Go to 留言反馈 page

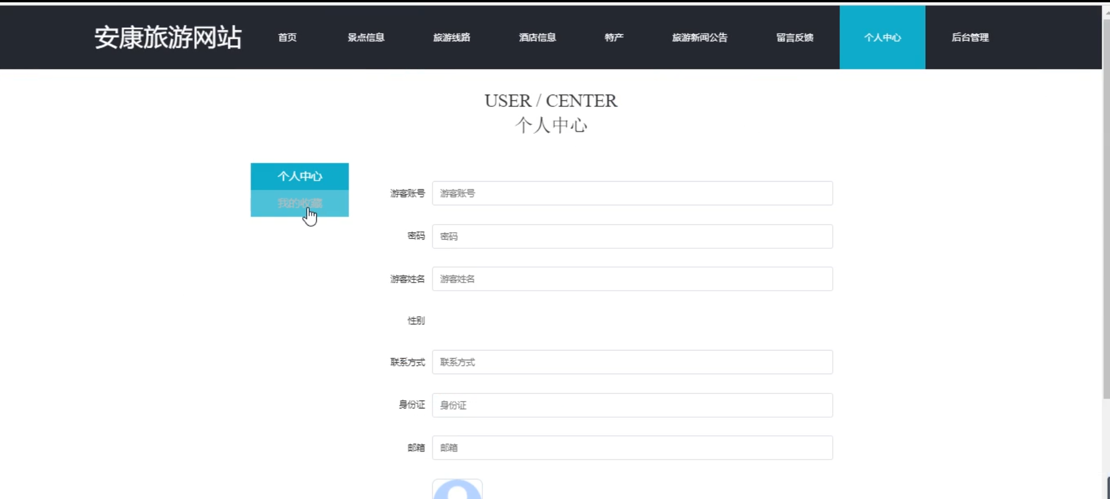tap(795, 38)
